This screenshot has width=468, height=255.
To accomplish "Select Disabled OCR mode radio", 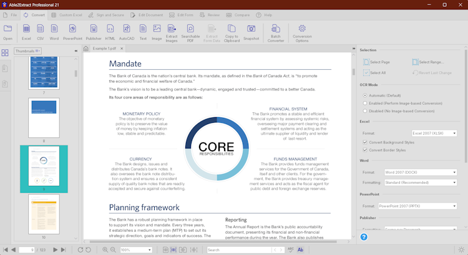I will click(365, 111).
